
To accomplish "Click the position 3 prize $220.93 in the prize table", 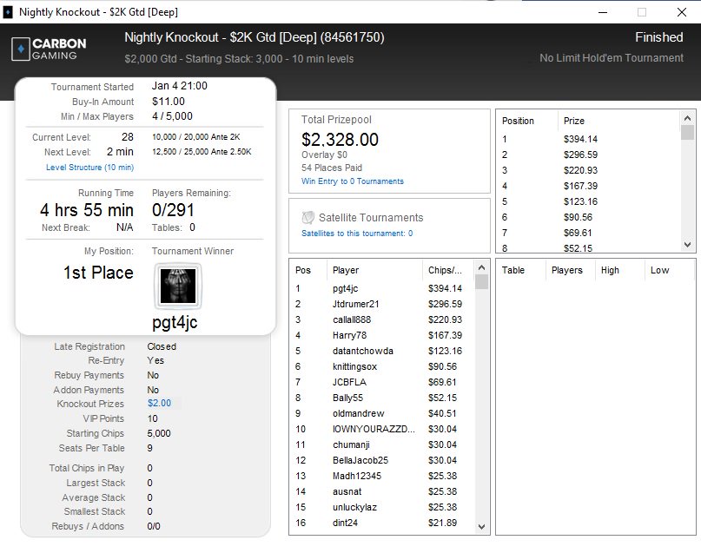I will (580, 170).
